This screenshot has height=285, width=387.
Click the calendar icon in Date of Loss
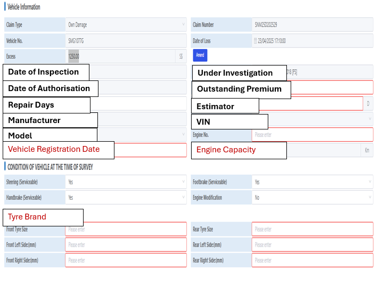point(256,40)
